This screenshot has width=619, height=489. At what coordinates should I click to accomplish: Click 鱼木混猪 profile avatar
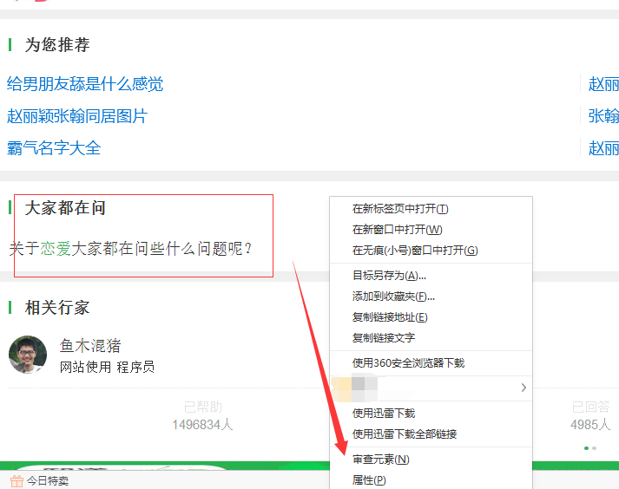pos(28,355)
